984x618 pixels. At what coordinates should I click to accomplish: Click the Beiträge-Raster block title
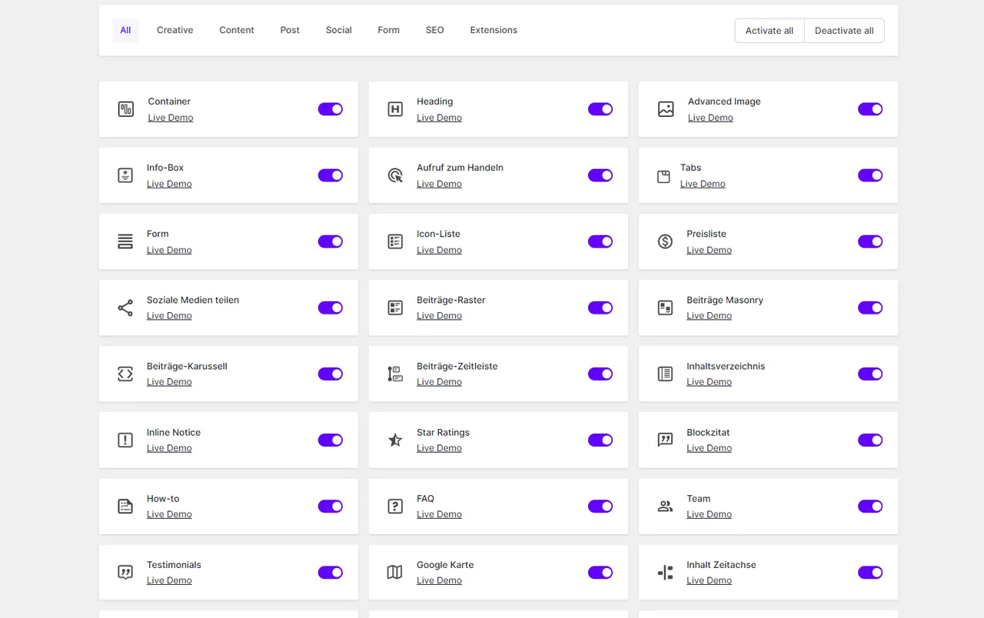coord(451,301)
